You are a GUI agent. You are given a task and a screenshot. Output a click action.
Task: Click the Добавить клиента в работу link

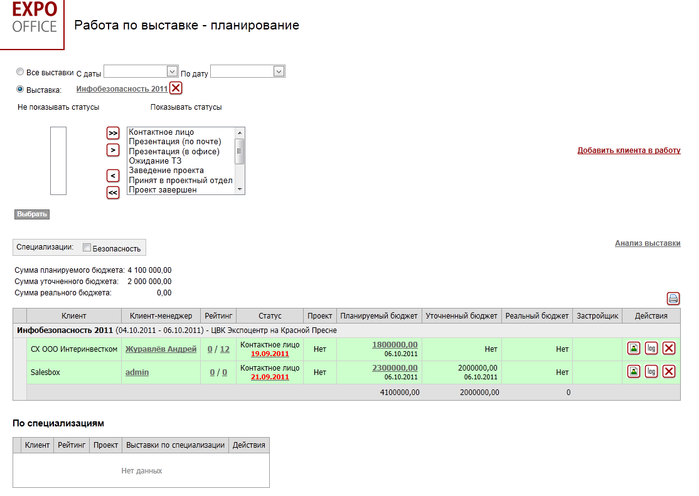coord(629,150)
